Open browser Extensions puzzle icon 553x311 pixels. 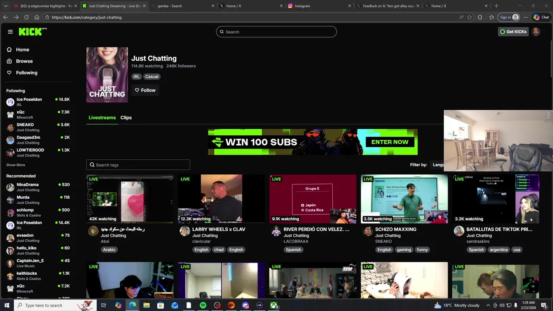(480, 17)
